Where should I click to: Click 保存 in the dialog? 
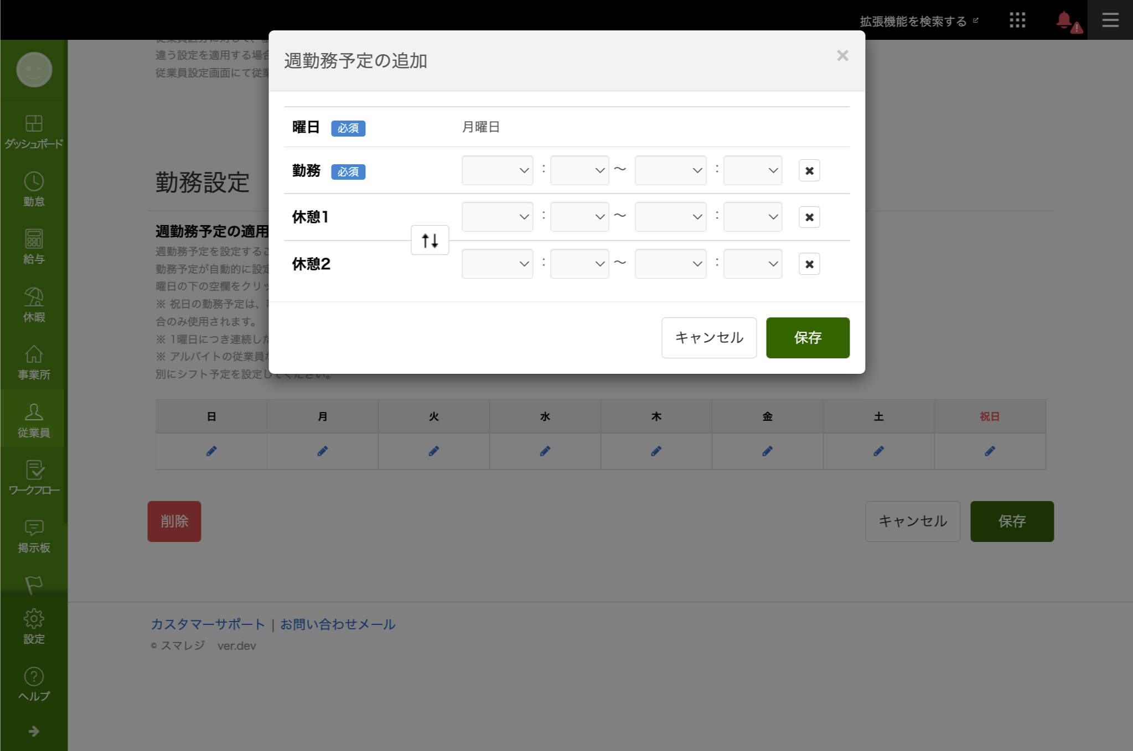point(808,338)
